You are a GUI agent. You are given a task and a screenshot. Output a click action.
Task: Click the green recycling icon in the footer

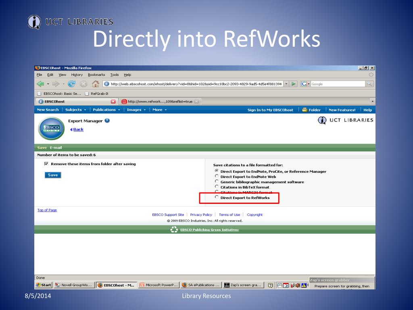(x=174, y=230)
